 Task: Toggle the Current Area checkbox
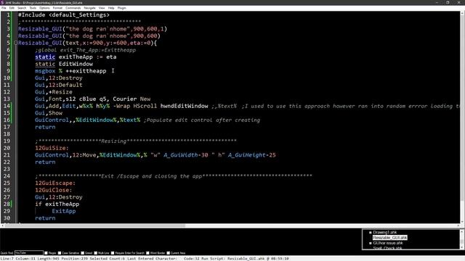point(169,253)
